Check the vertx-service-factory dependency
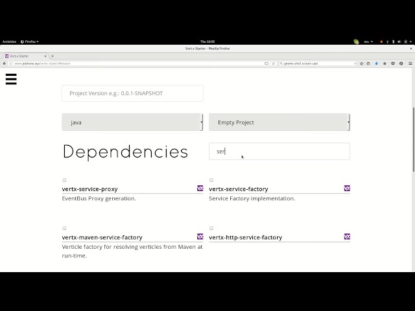Screen dimensions: 415x311 (211, 180)
